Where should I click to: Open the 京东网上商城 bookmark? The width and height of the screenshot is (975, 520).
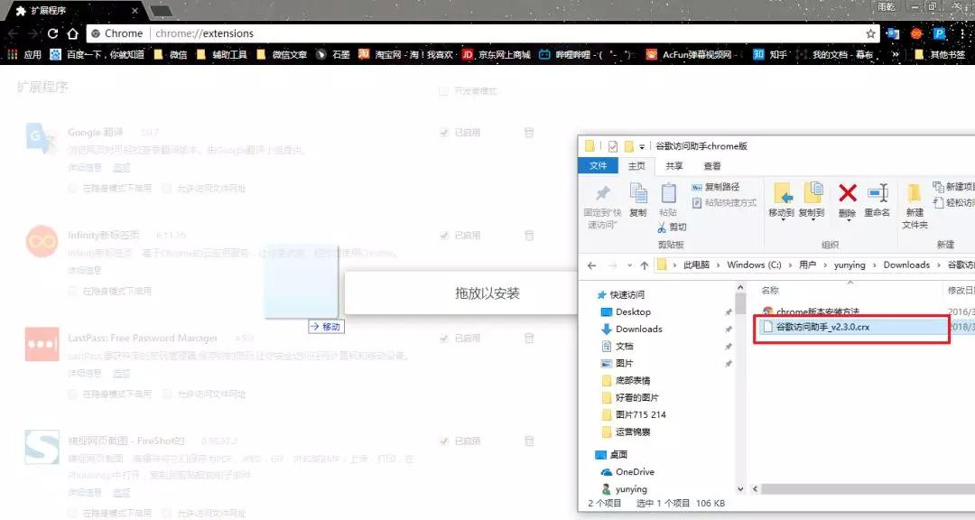point(496,55)
